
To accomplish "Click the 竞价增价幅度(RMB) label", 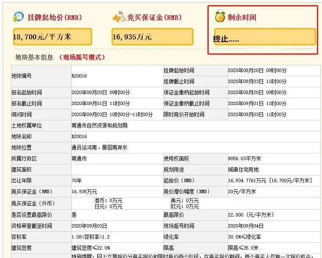I will [x=187, y=192].
